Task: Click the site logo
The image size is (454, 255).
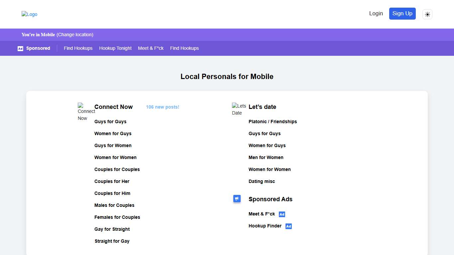Action: [29, 14]
